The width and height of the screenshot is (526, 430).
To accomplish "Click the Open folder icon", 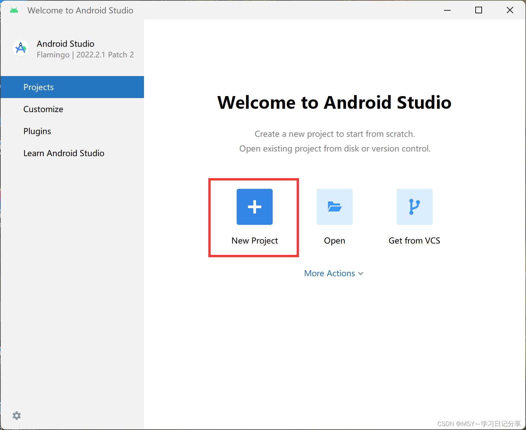I will [335, 207].
